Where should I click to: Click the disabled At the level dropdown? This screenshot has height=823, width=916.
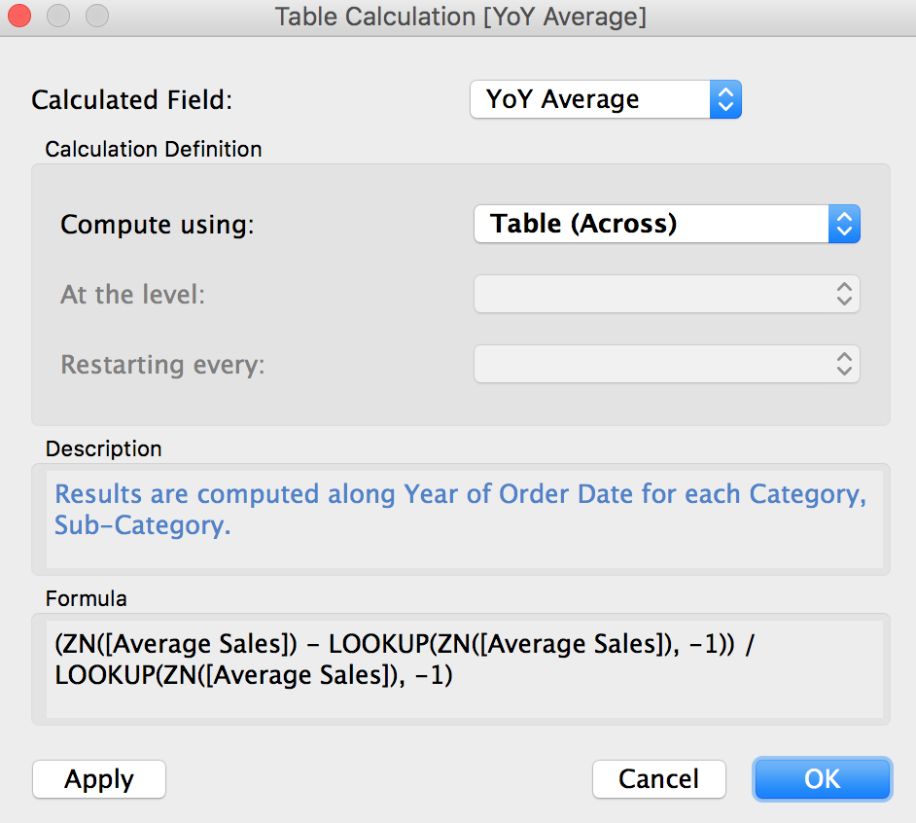(666, 294)
